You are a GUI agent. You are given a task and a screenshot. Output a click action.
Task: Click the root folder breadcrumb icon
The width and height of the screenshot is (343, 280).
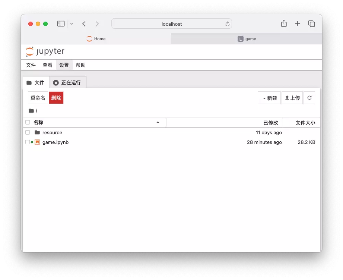(31, 111)
